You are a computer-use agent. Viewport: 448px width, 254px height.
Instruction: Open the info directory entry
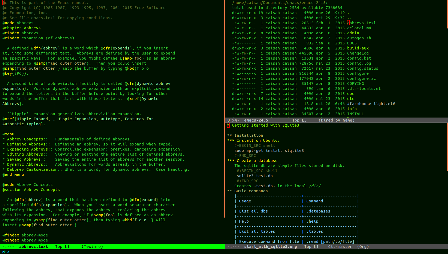tap(352, 109)
